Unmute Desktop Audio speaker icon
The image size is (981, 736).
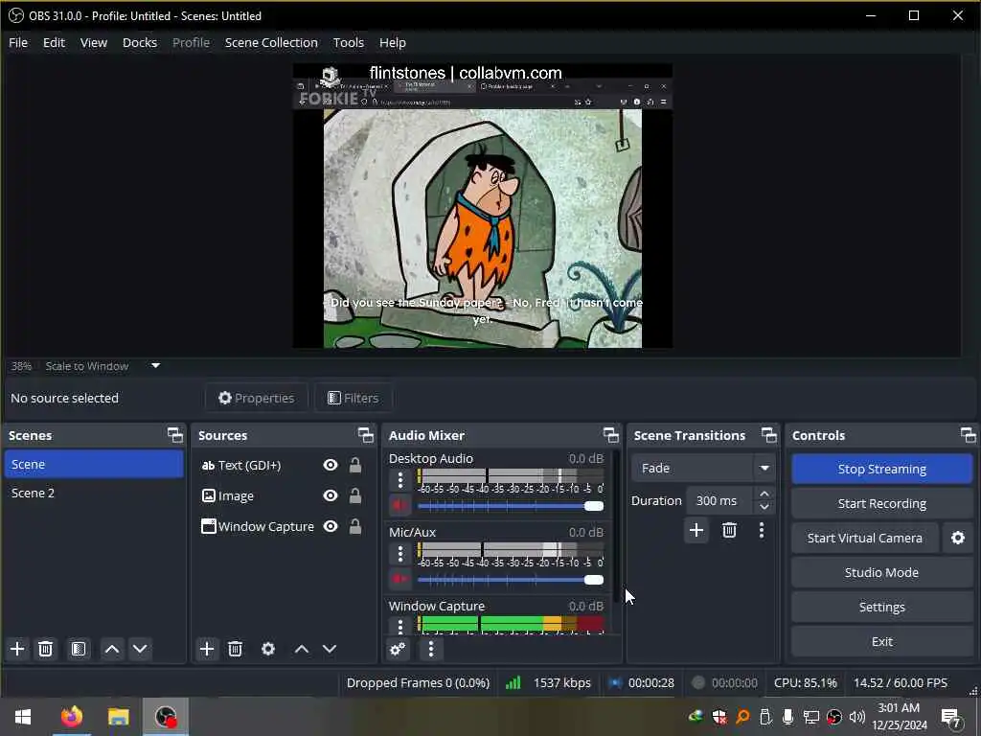click(399, 506)
